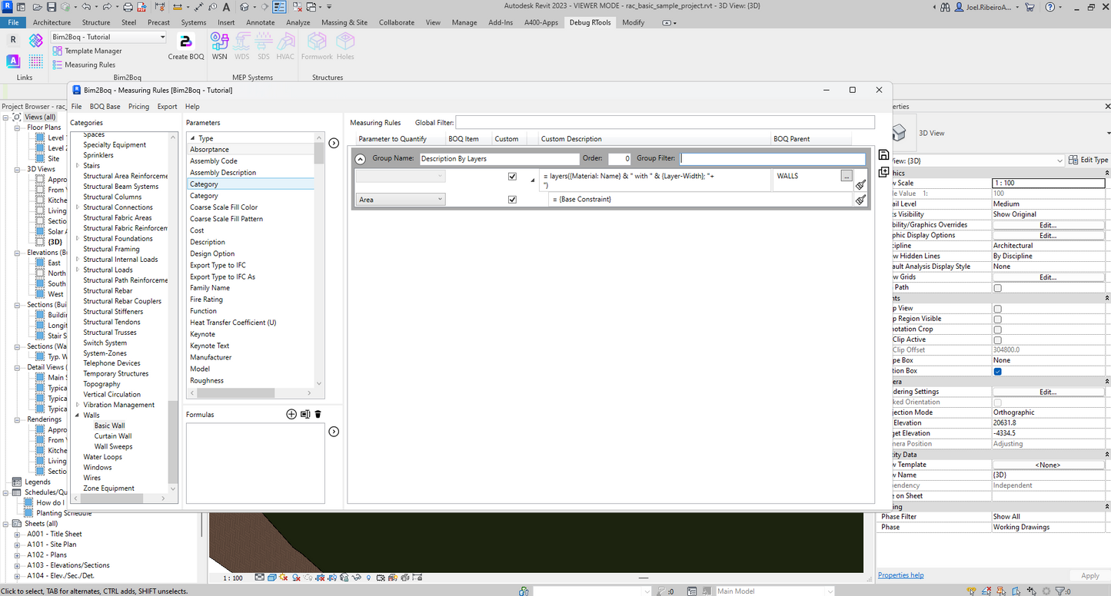
Task: Open the Pricing menu
Action: point(138,107)
